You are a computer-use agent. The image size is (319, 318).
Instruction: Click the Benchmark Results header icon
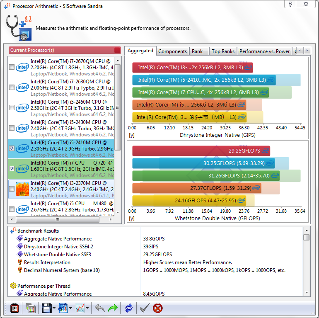coord(13,231)
